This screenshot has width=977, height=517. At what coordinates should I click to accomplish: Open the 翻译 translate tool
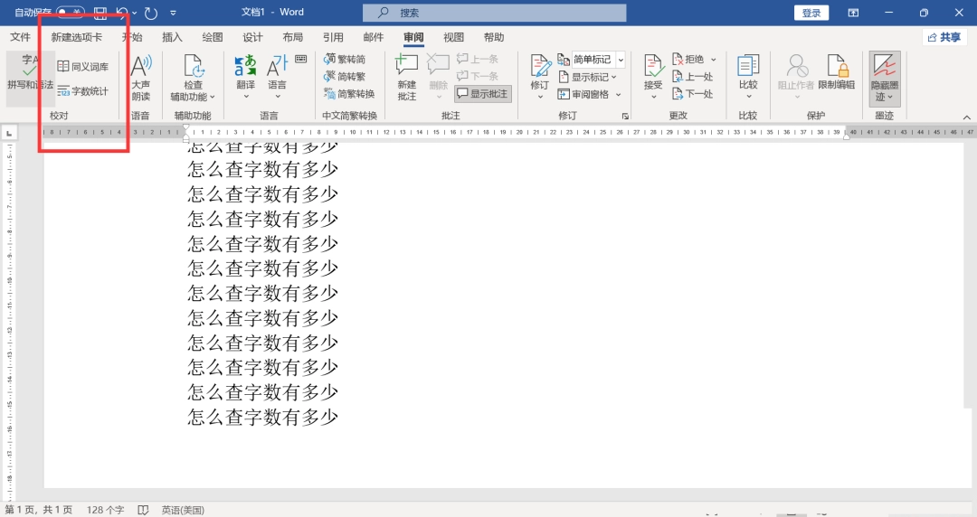245,76
